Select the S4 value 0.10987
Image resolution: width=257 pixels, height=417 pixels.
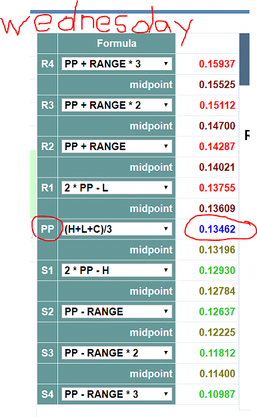[x=217, y=394]
